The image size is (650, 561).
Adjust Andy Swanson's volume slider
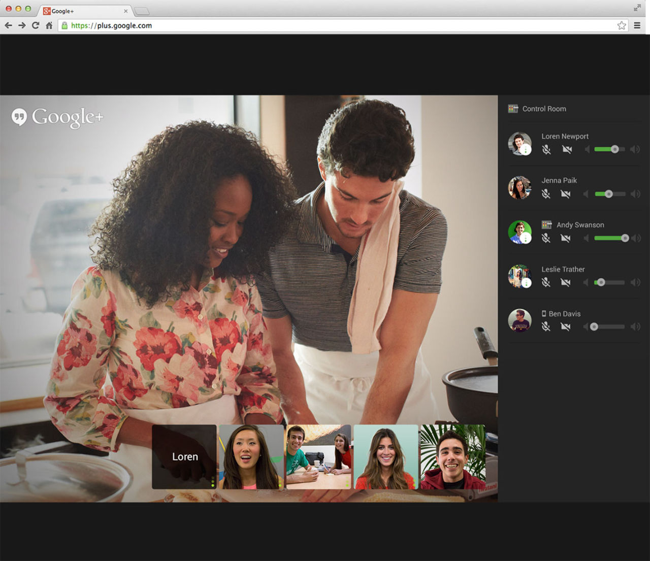[625, 238]
